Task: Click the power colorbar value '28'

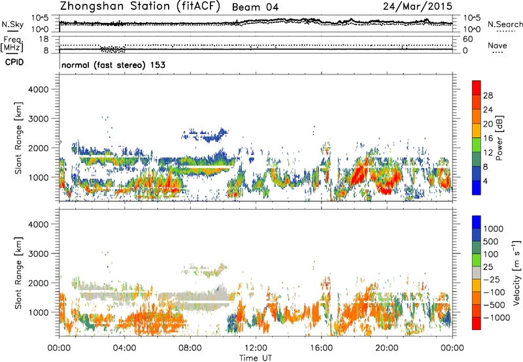Action: (488, 95)
